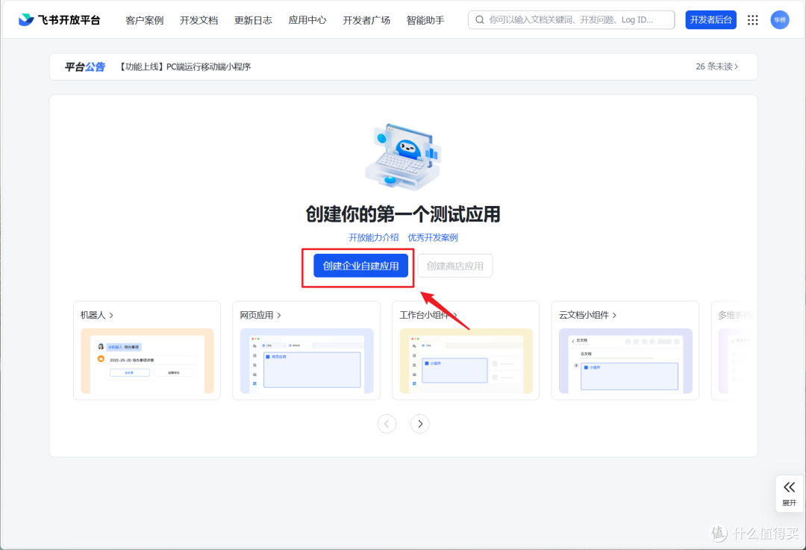Expand the 展开 side panel
Image resolution: width=806 pixels, height=550 pixels.
[x=789, y=493]
